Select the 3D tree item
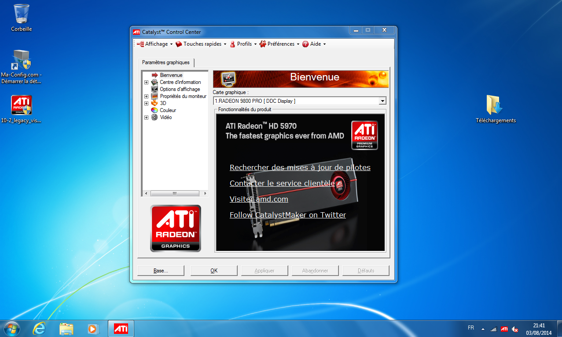 click(163, 103)
